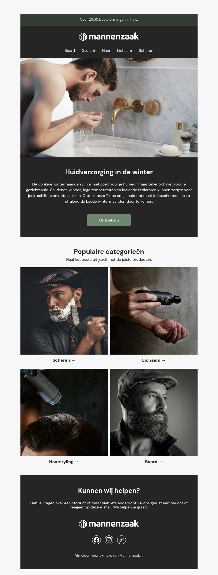This screenshot has width=218, height=575.
Task: Click the man with axe shaving photo
Action: point(64,311)
